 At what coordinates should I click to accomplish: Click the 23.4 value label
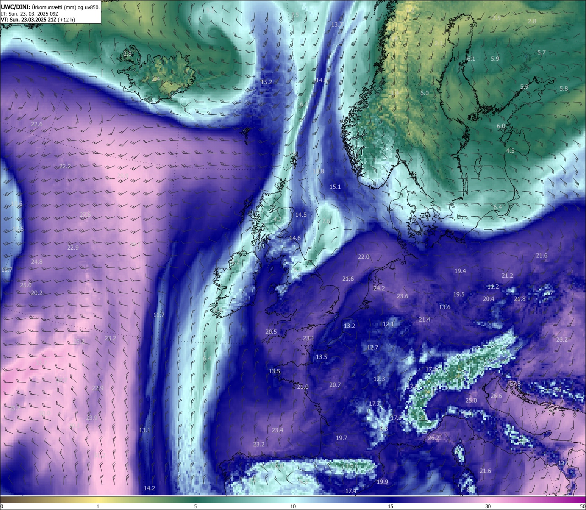[x=277, y=430]
